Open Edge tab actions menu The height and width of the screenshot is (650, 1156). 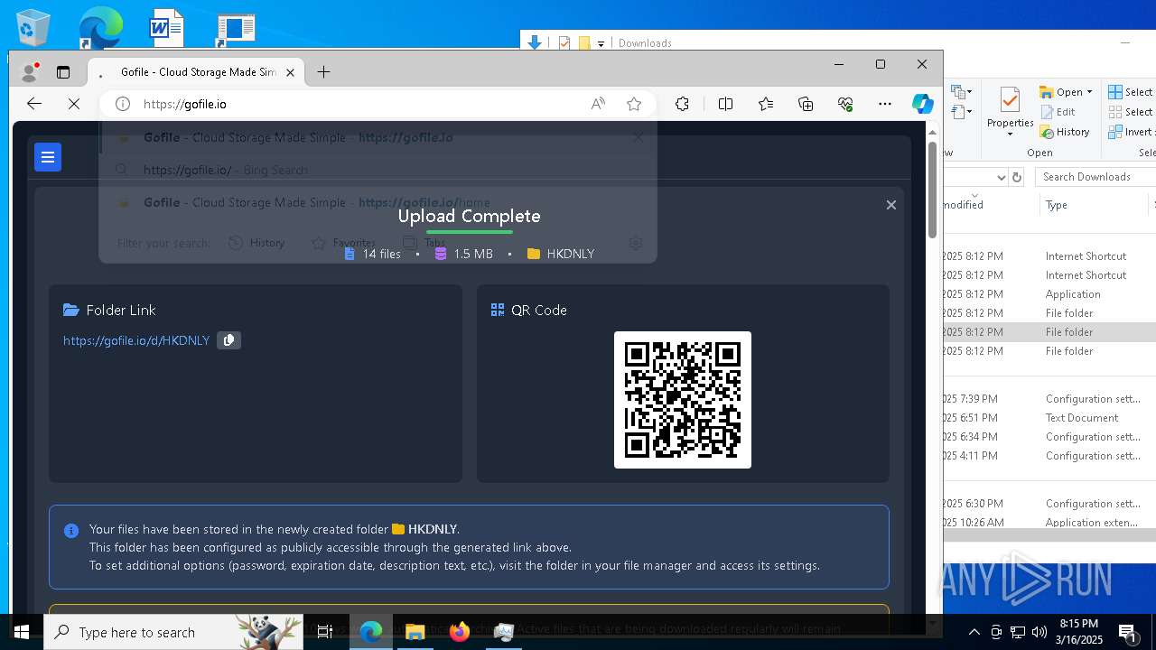(63, 72)
